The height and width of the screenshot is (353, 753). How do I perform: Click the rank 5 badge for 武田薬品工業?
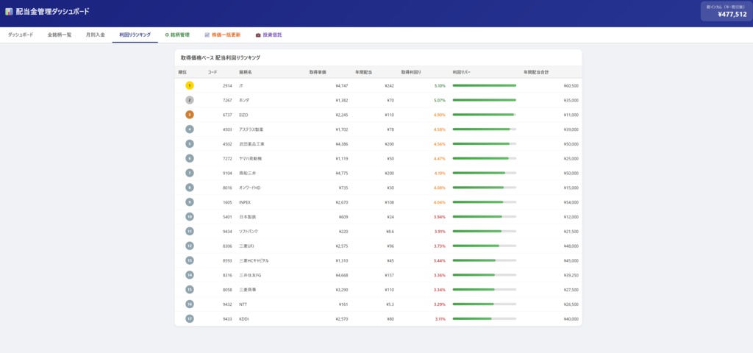pos(190,143)
